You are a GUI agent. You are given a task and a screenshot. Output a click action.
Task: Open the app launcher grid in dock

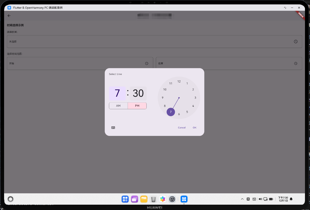tap(125, 199)
